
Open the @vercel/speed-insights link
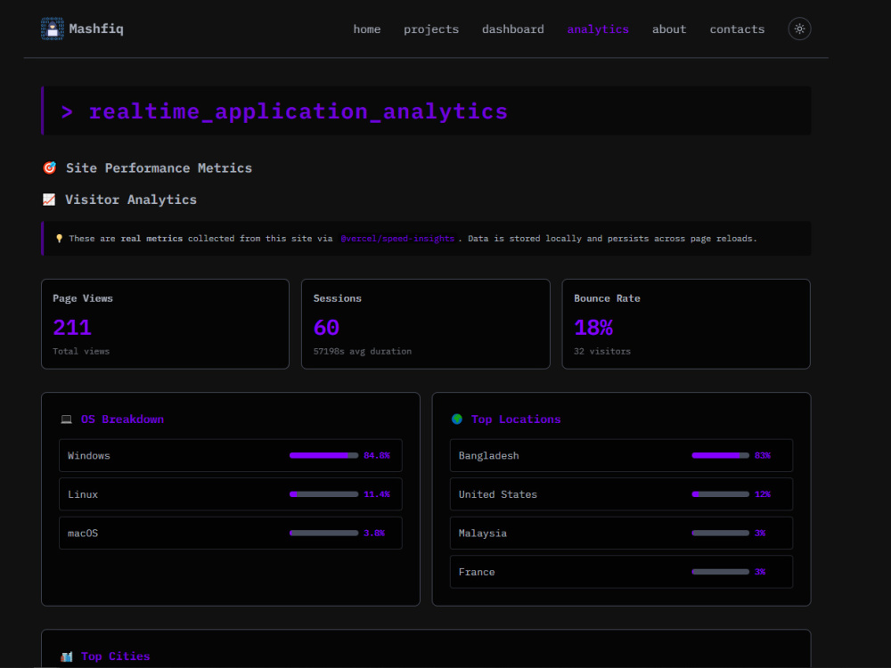point(397,239)
